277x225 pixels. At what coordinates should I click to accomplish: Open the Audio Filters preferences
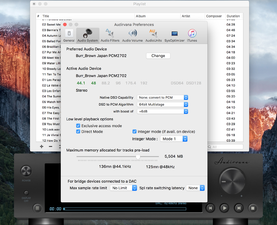110,36
